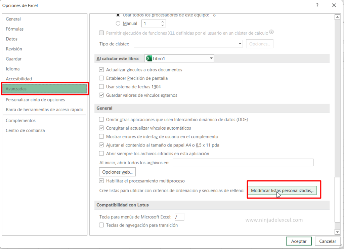Uncheck 'Guardar valores de vínculos externos'
This screenshot has width=344, height=249.
101,95
